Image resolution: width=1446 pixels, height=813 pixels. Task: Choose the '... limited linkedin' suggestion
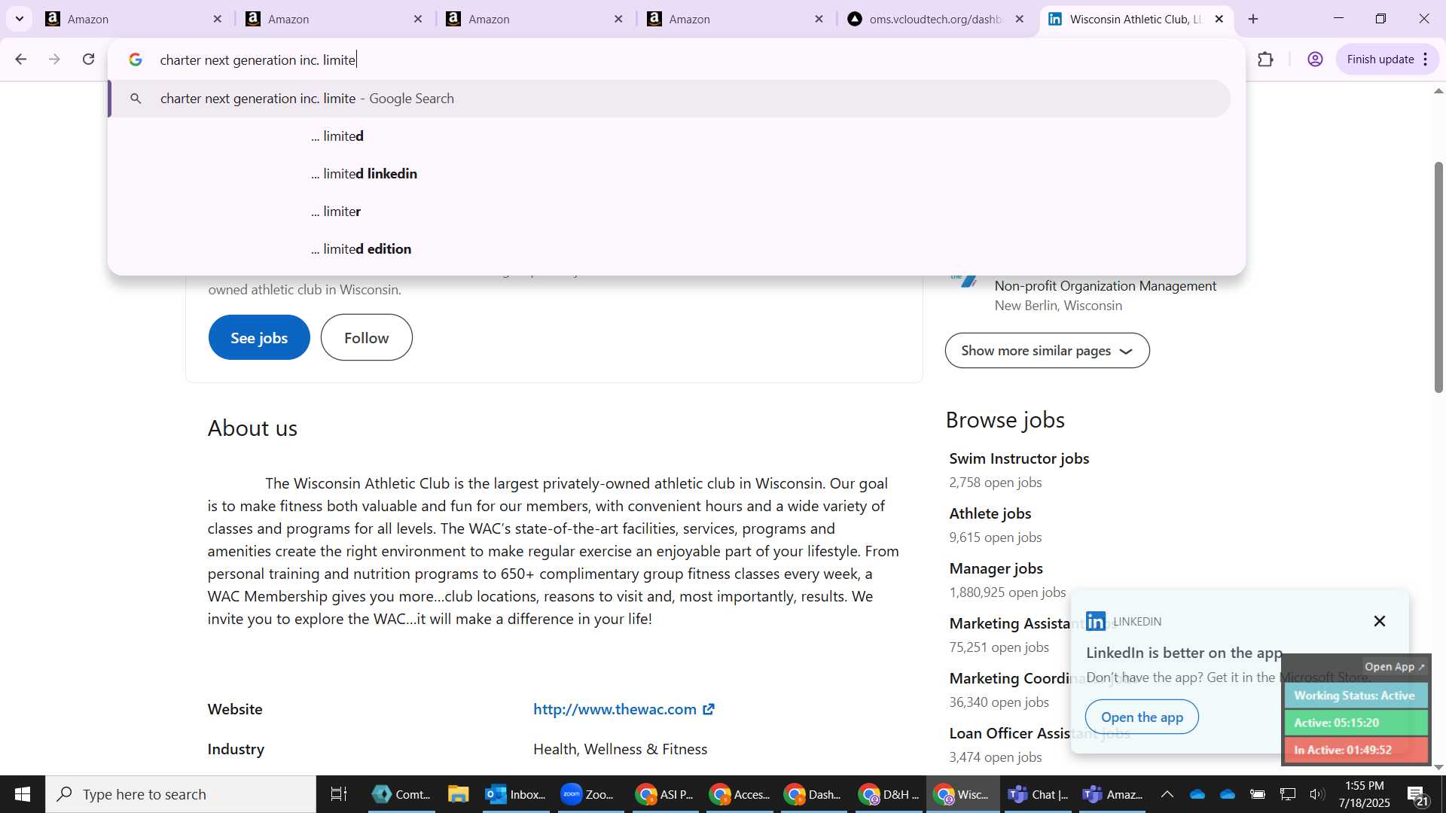(670, 174)
